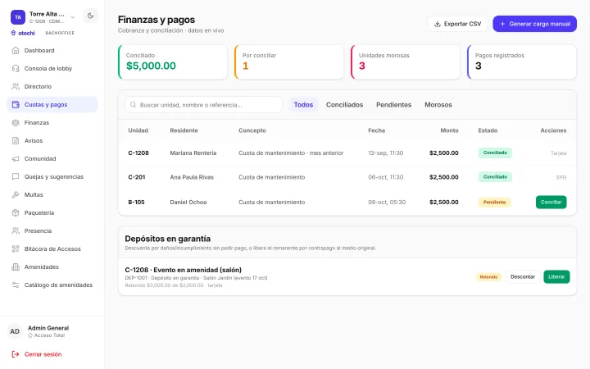Toggle dark mode with moon button
This screenshot has height=369, width=590.
pos(90,16)
